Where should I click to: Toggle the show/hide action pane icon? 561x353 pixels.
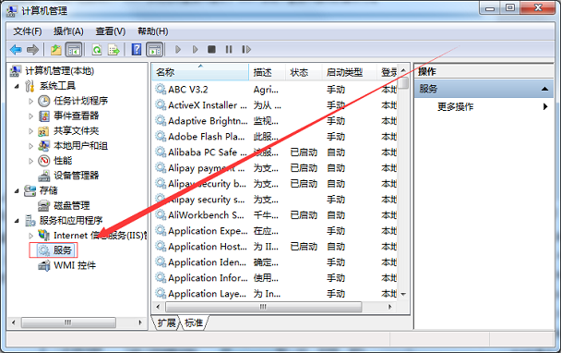pos(155,50)
